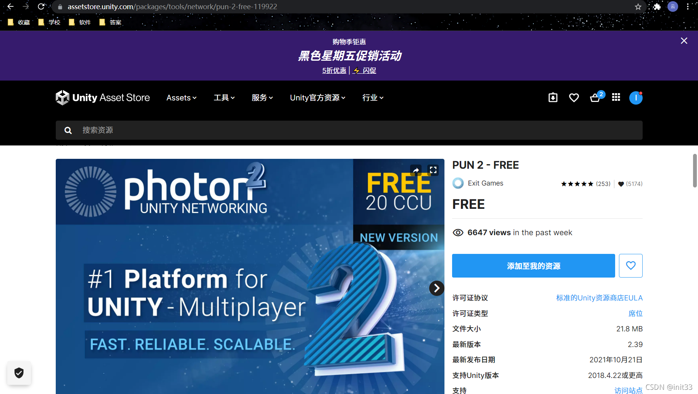
Task: Toggle favorite heart next to add button
Action: click(631, 266)
